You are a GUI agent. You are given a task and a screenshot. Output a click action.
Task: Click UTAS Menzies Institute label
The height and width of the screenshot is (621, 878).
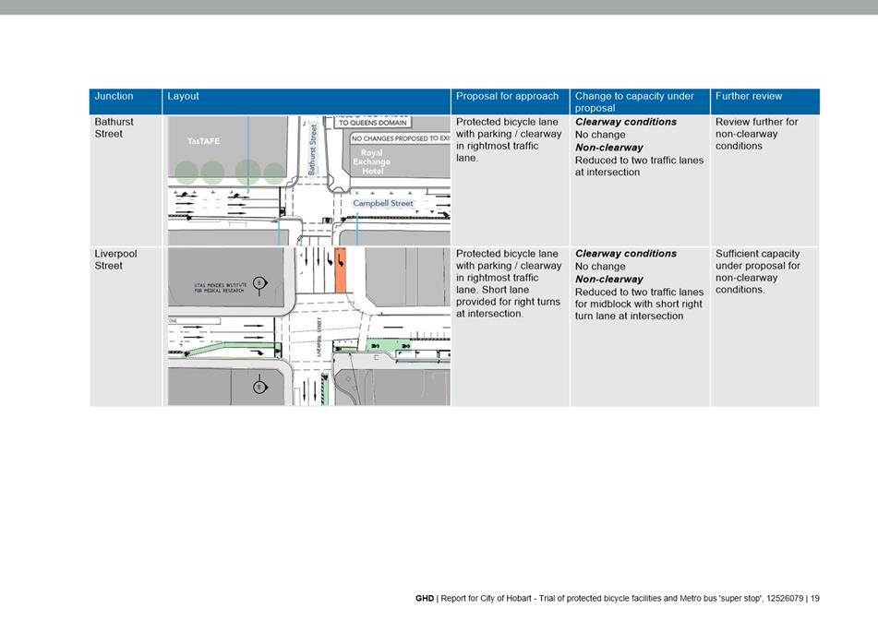(219, 288)
